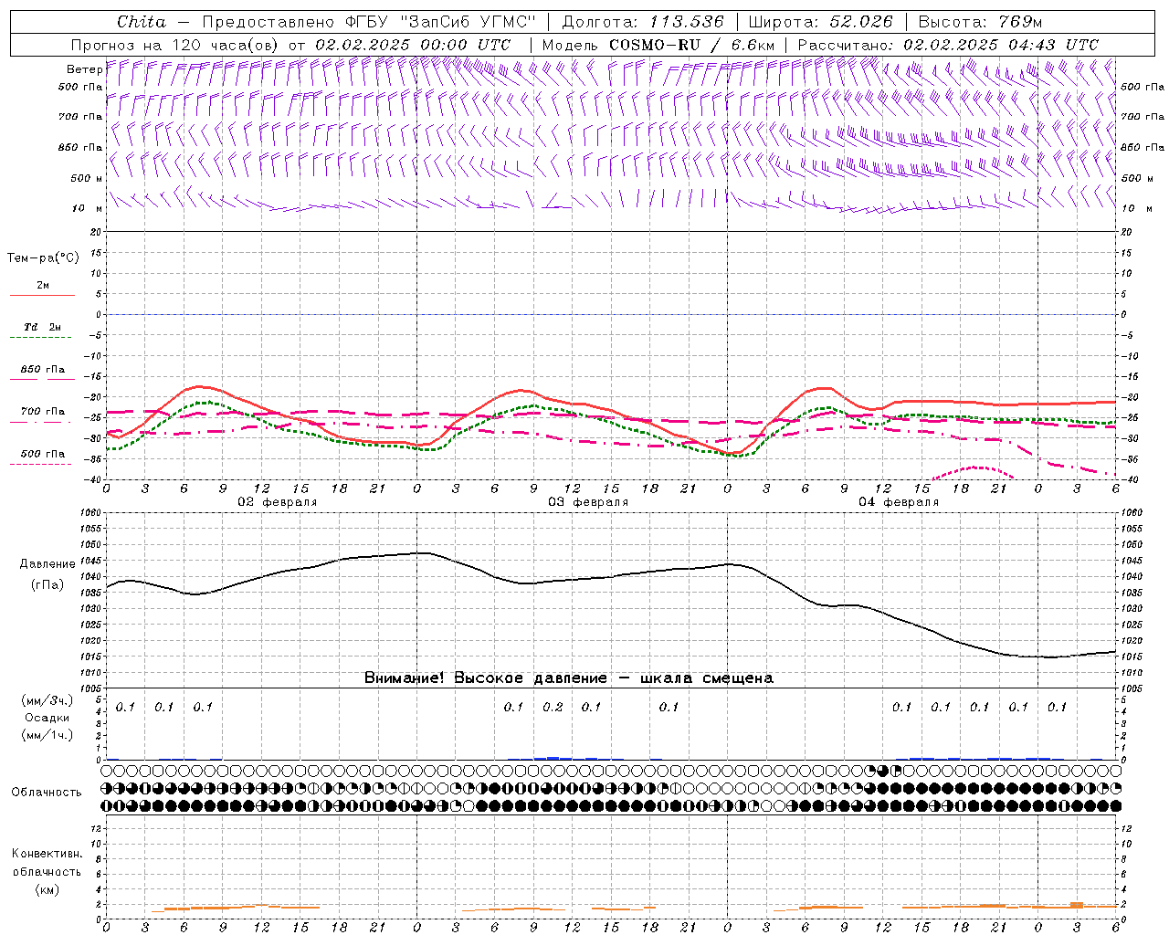Click the 02 февраля date label
This screenshot has width=1169, height=935.
coord(278,501)
